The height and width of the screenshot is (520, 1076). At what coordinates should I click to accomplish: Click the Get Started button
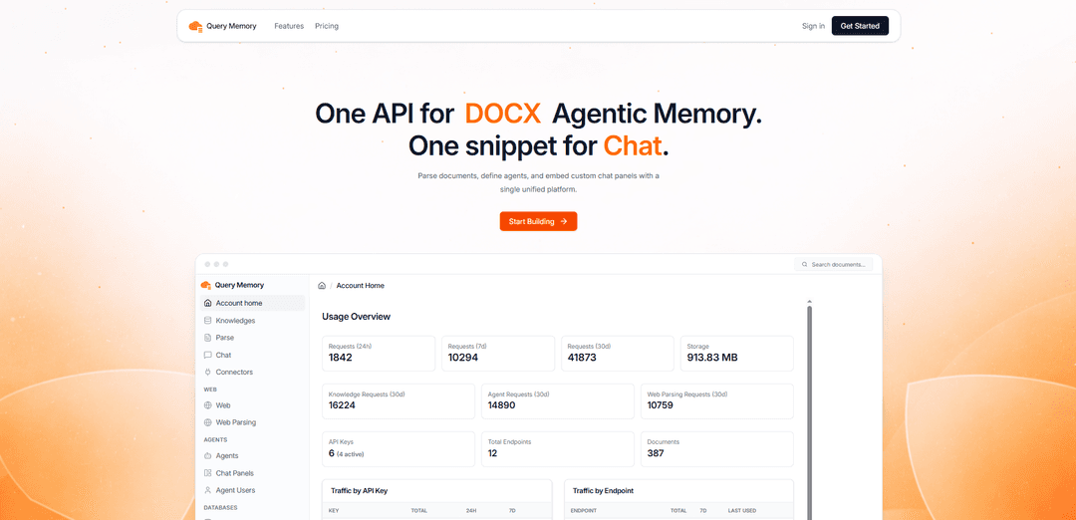860,26
